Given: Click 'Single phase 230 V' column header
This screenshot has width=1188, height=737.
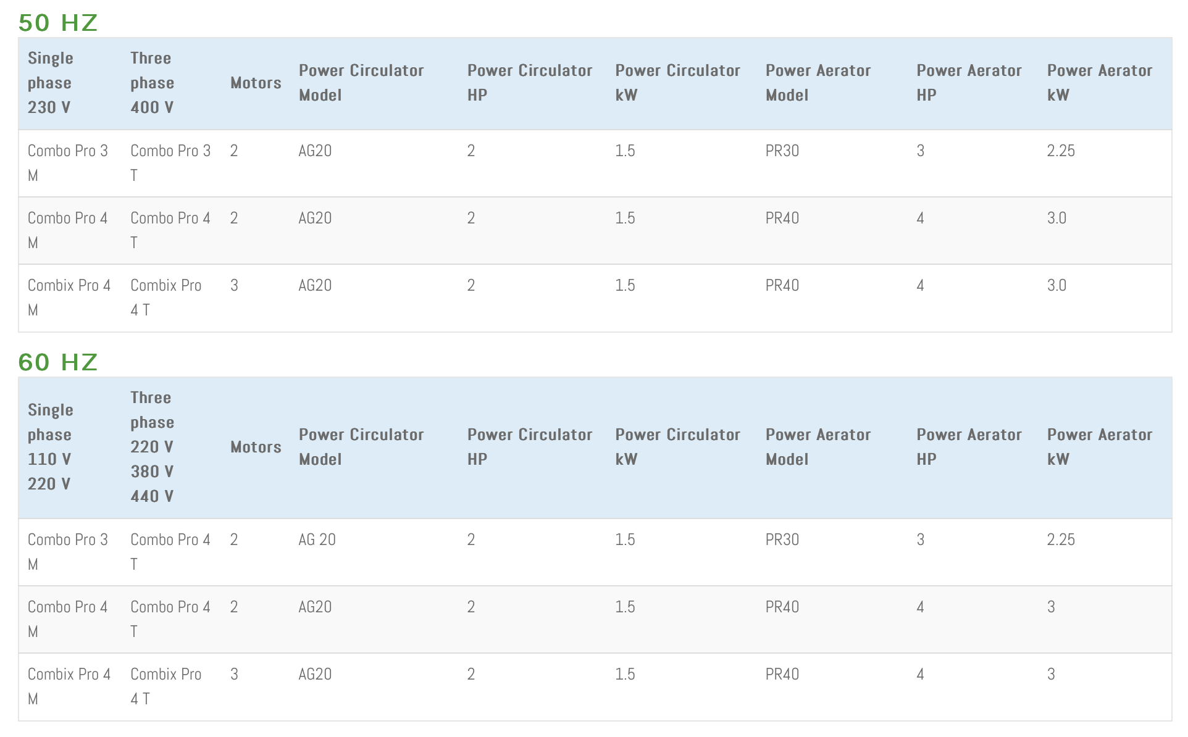Looking at the screenshot, I should pos(50,83).
